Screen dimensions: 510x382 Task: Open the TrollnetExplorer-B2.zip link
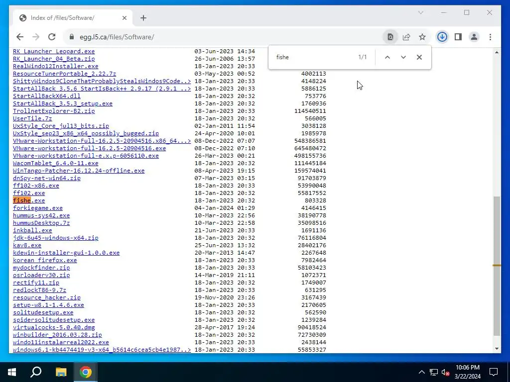pos(54,111)
